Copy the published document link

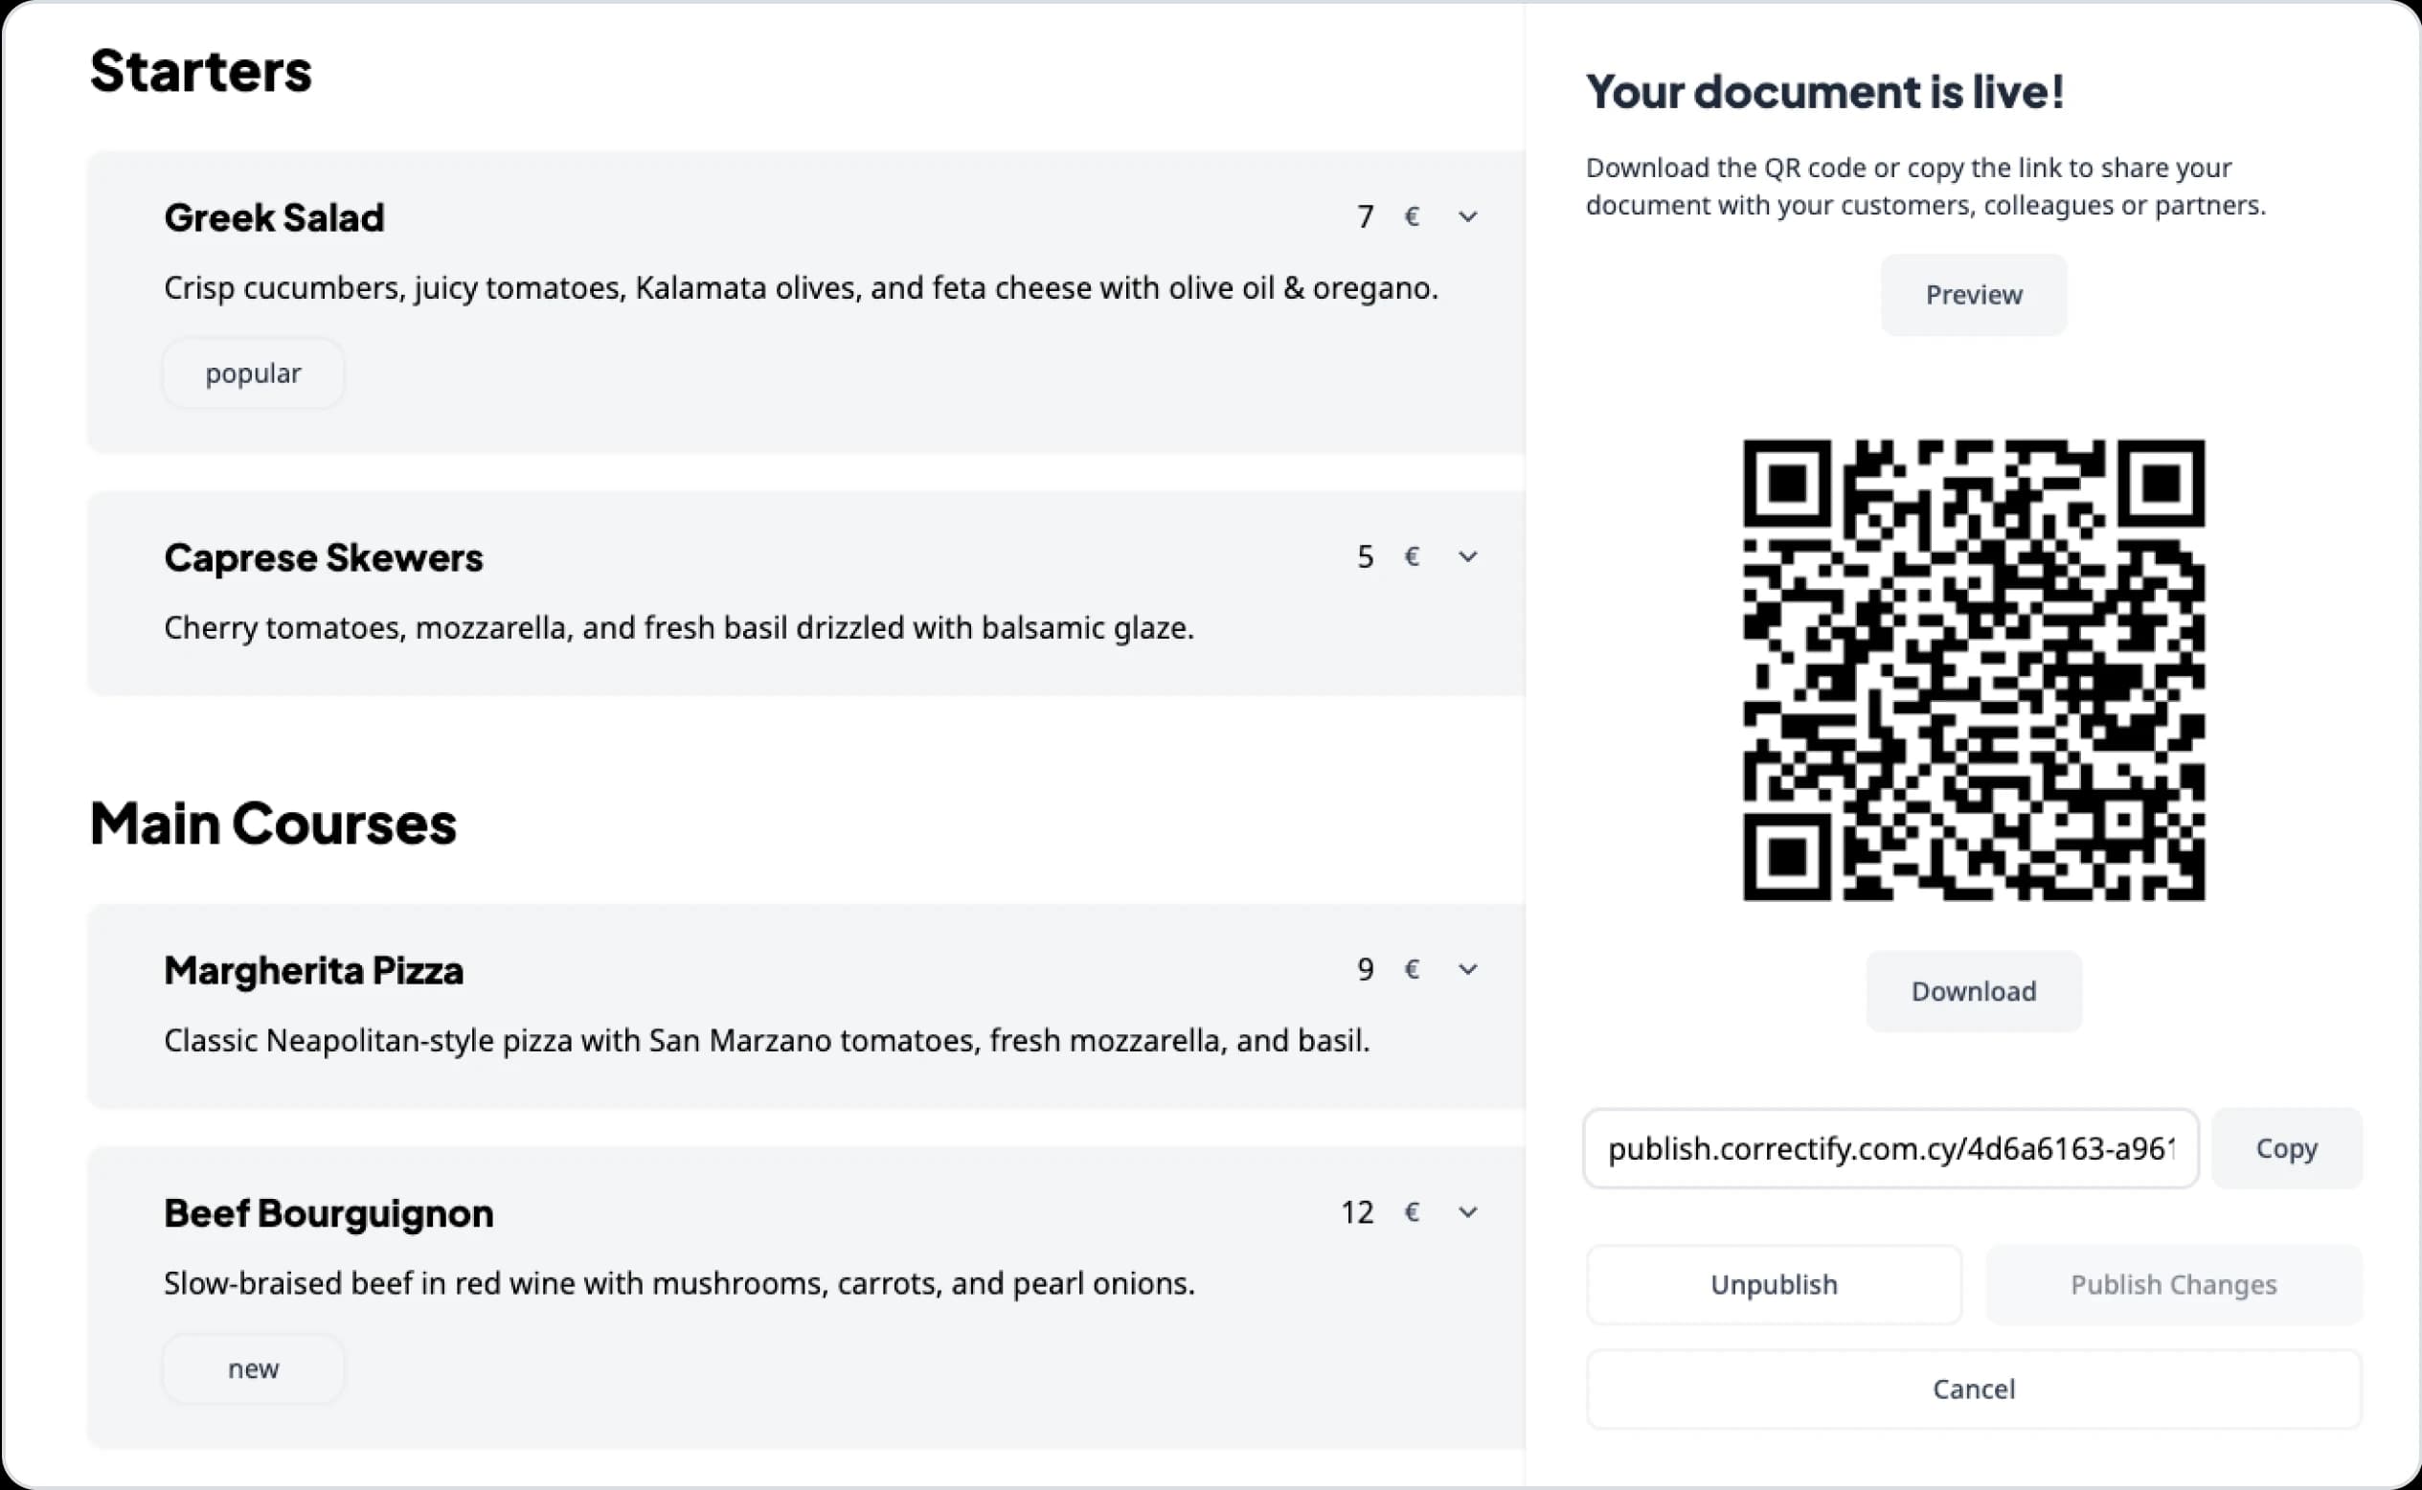click(2286, 1148)
